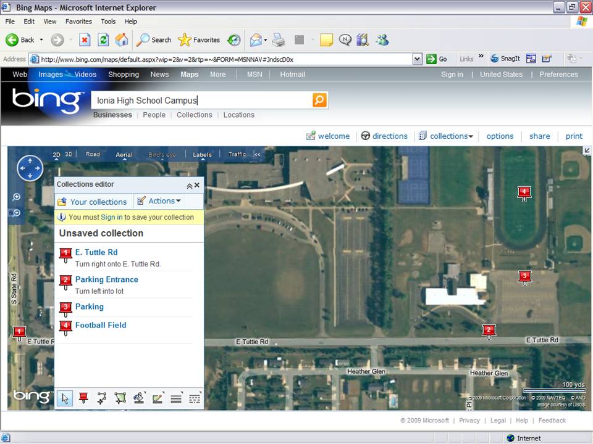
Task: Open the Mail button dropdown arrow
Action: 266,40
